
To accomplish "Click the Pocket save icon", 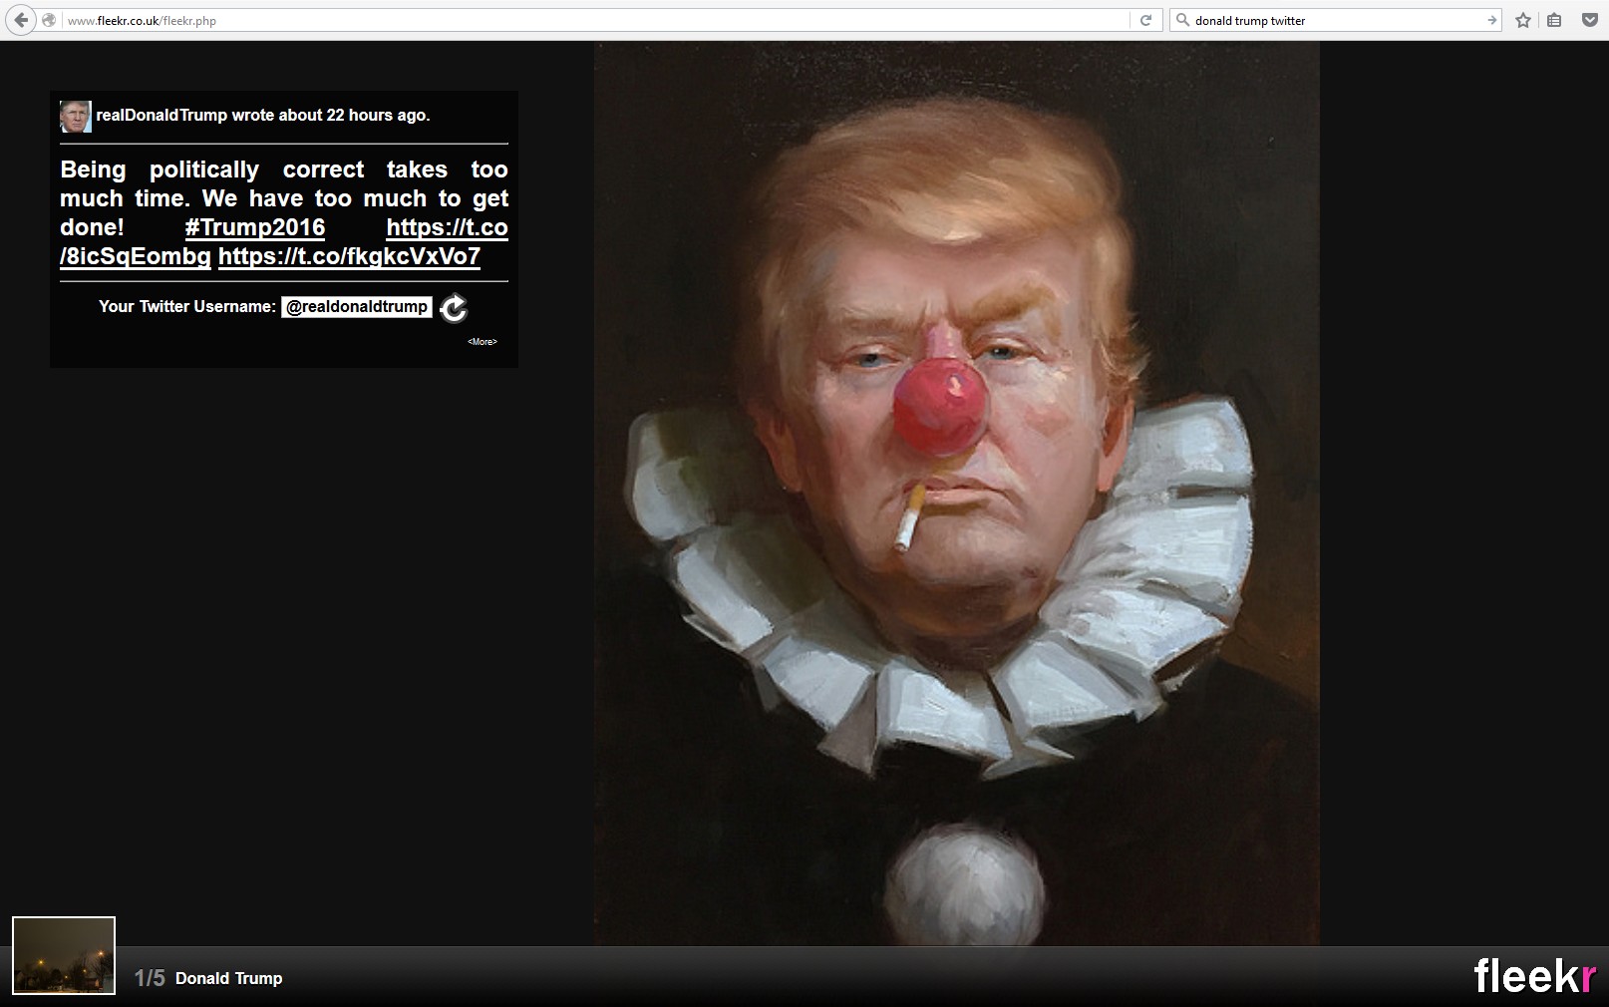I will 1590,20.
